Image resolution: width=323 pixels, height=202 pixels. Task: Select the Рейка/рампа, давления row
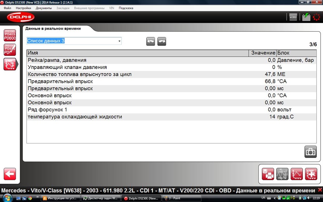click(172, 60)
